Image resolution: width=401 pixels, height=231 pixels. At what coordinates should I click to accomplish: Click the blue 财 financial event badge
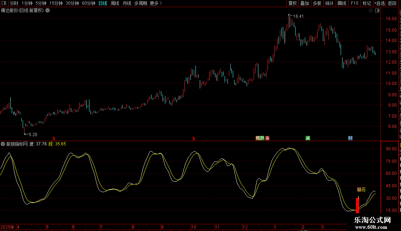350,138
